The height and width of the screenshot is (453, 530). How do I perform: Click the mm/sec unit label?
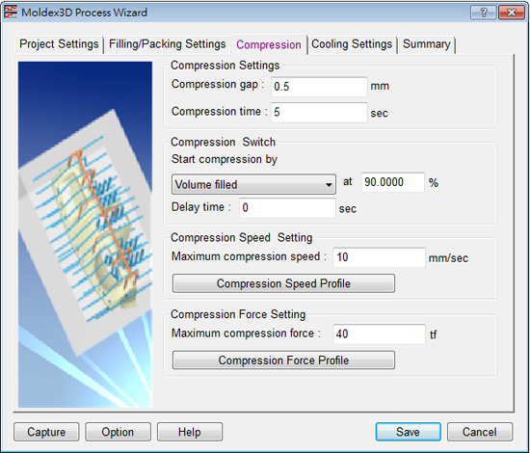[x=448, y=258]
